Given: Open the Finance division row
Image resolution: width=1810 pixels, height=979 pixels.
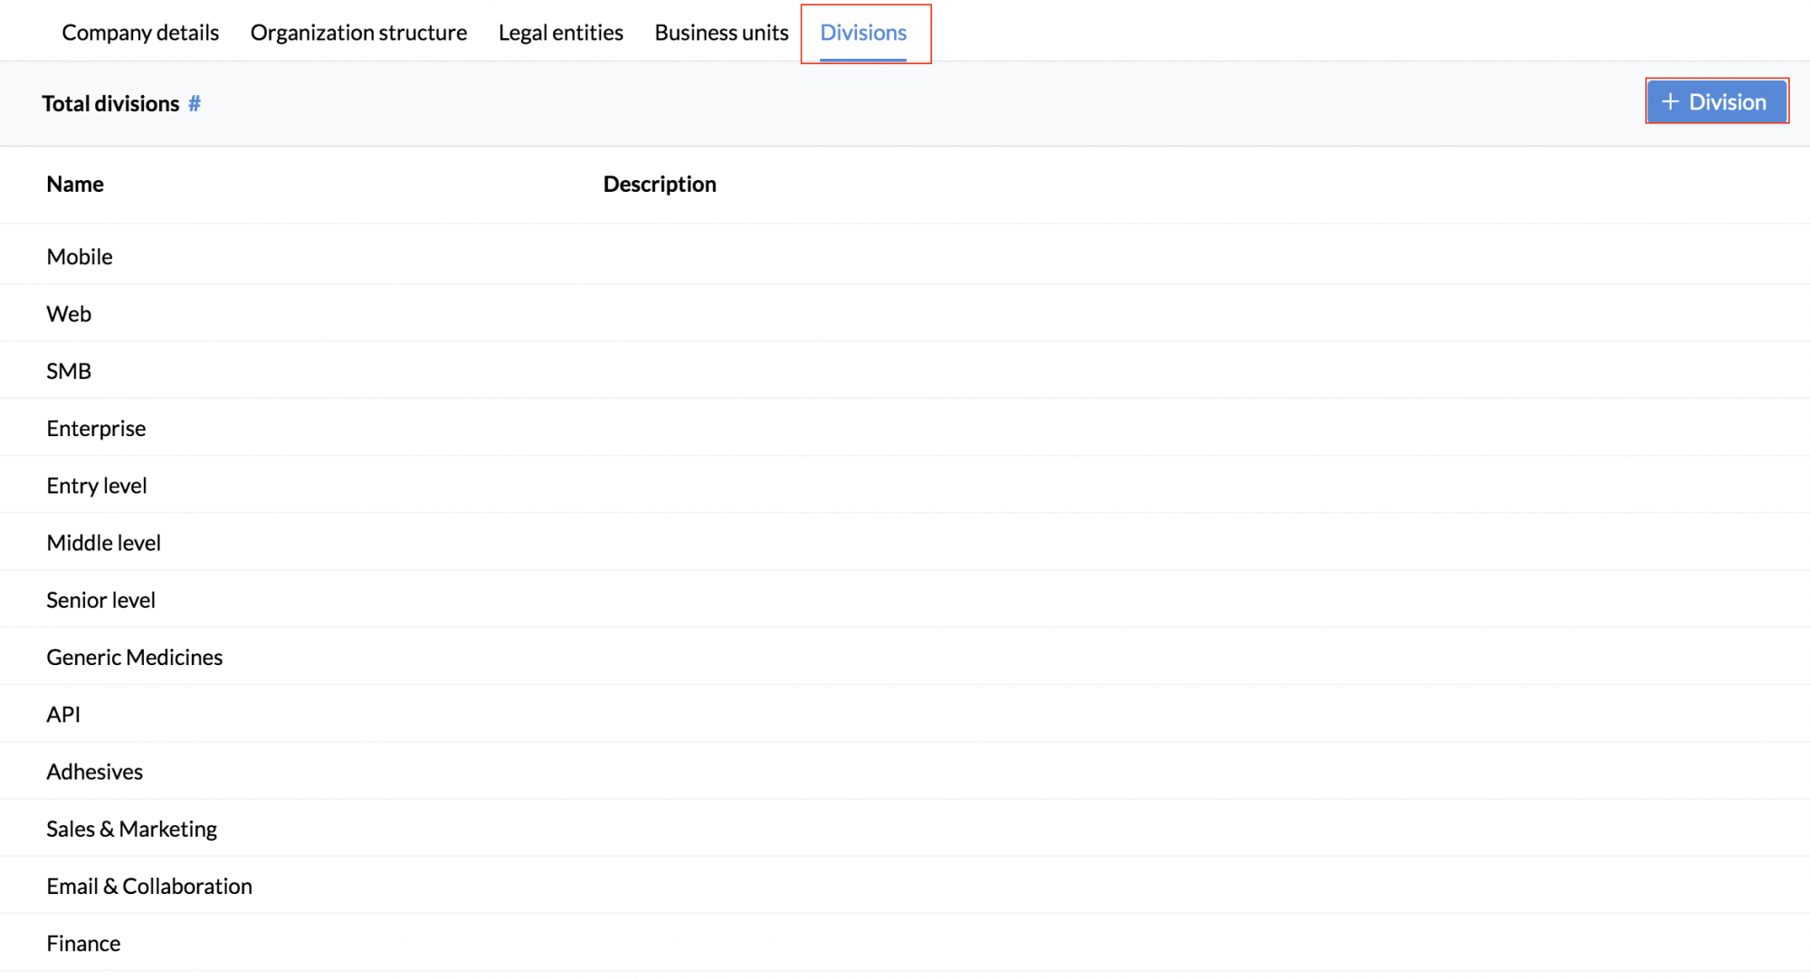Looking at the screenshot, I should point(905,943).
